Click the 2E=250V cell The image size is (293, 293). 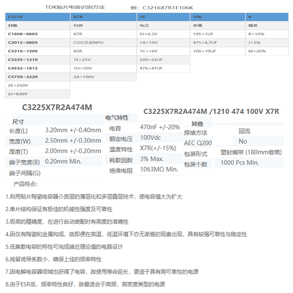click(38, 86)
